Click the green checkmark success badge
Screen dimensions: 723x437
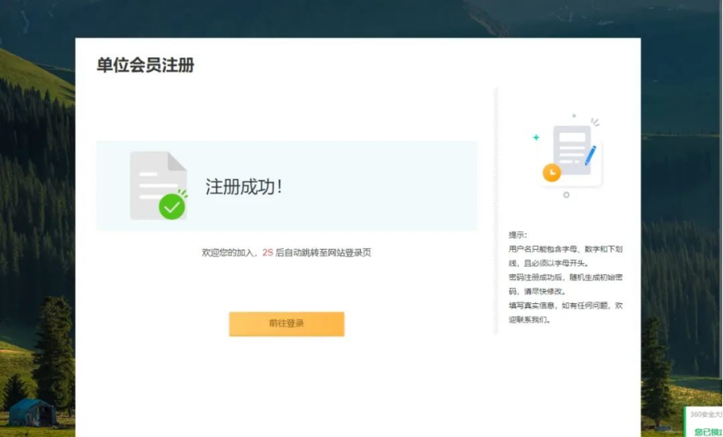click(x=171, y=207)
